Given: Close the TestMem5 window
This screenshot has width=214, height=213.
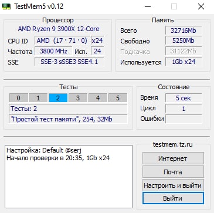Looking at the screenshot, I should tap(201, 6).
